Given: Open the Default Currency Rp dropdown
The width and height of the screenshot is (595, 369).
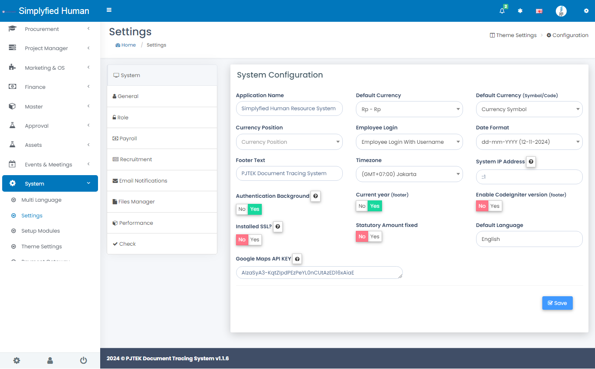Looking at the screenshot, I should point(409,109).
